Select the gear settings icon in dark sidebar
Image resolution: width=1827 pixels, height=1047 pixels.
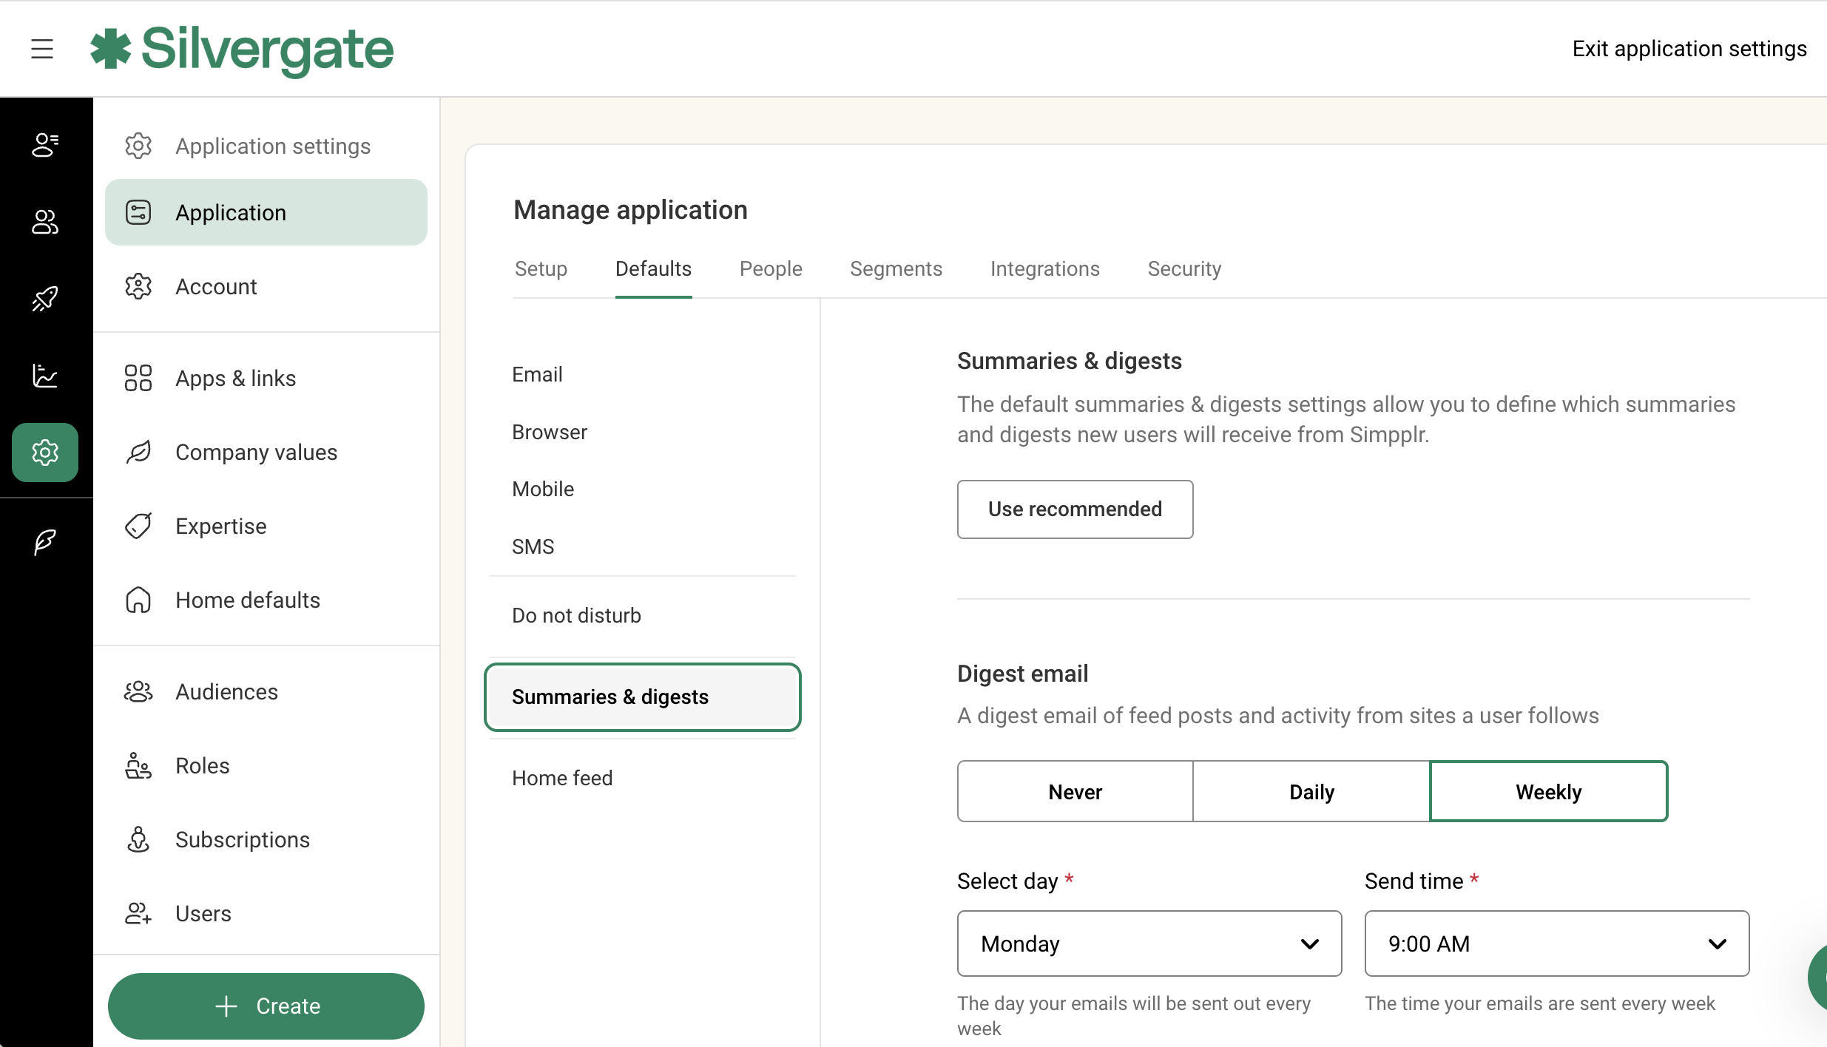pyautogui.click(x=45, y=453)
